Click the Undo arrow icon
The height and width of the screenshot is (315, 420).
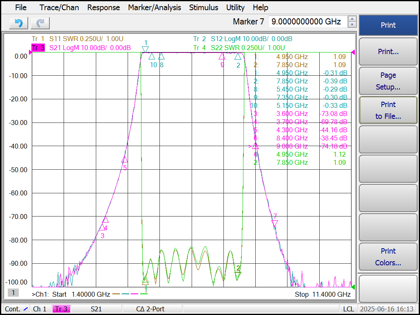pyautogui.click(x=18, y=23)
